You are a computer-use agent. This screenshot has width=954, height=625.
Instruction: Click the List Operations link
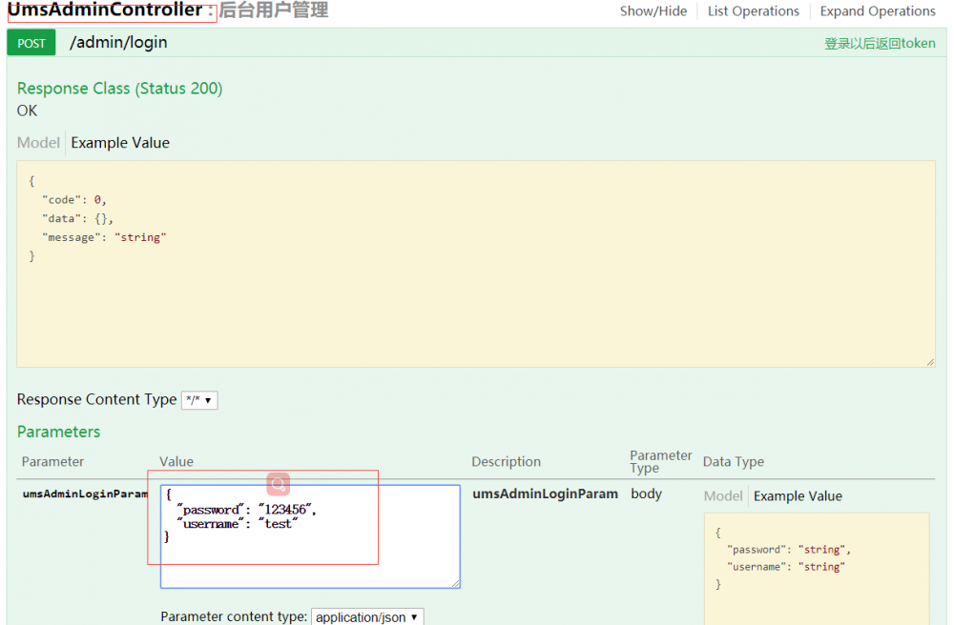click(753, 10)
